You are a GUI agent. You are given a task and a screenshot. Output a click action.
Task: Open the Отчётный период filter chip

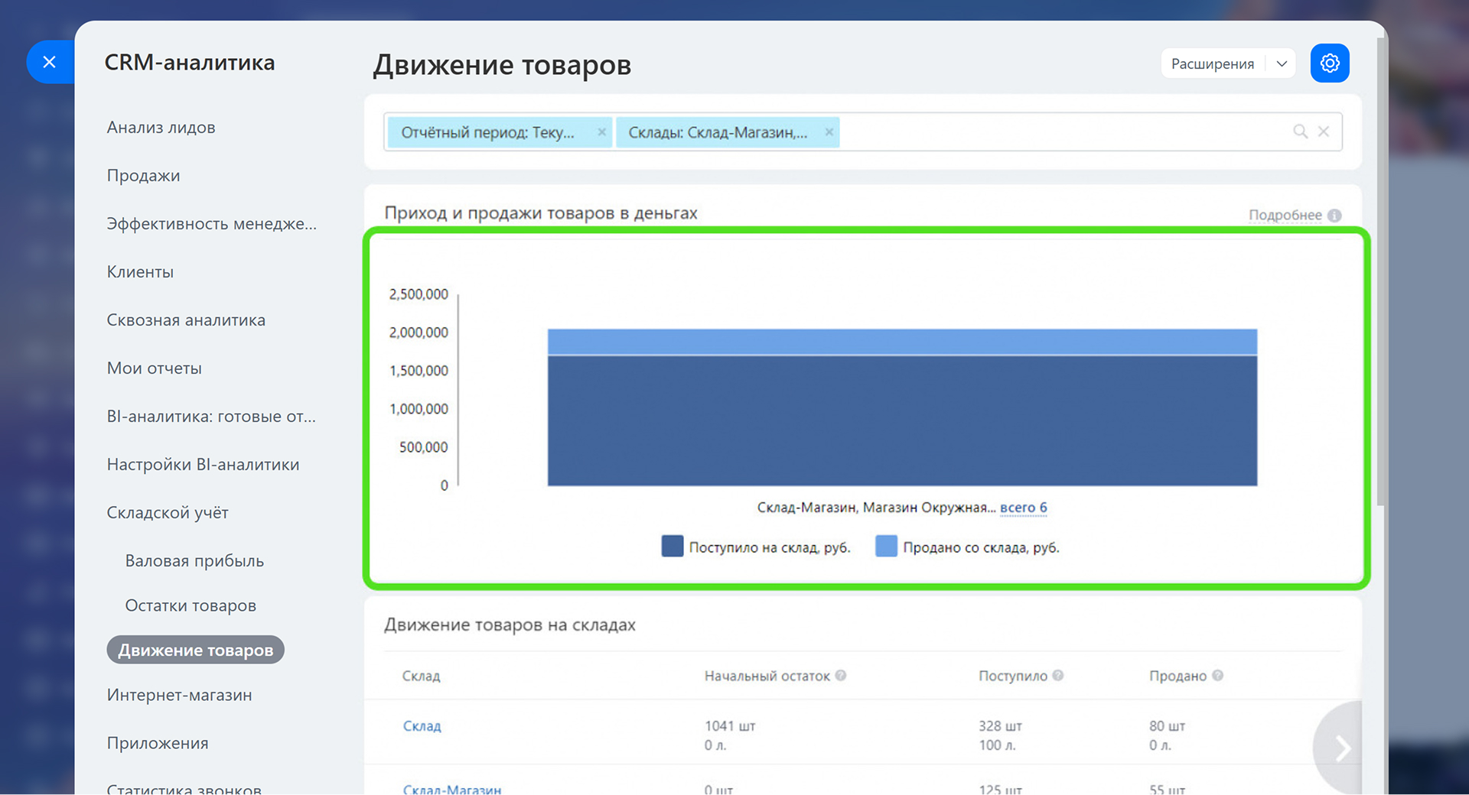[488, 132]
